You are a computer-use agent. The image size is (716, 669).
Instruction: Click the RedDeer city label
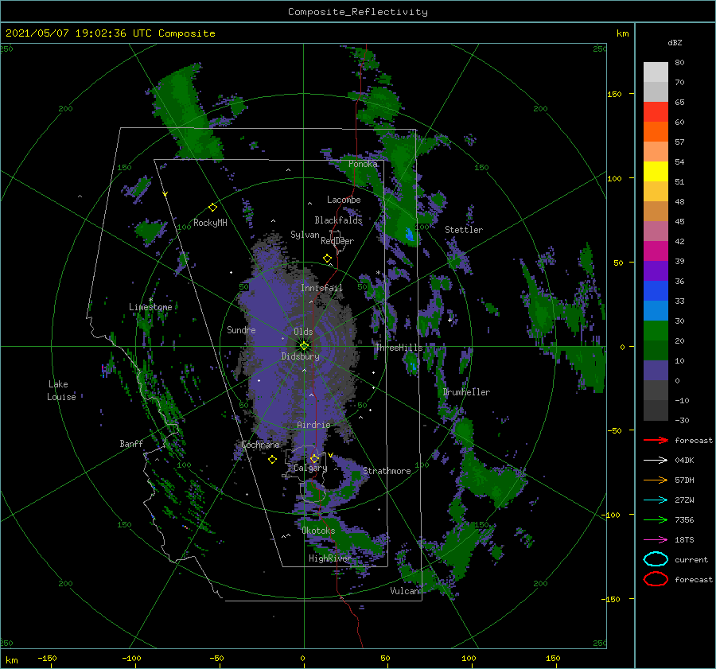click(x=337, y=241)
